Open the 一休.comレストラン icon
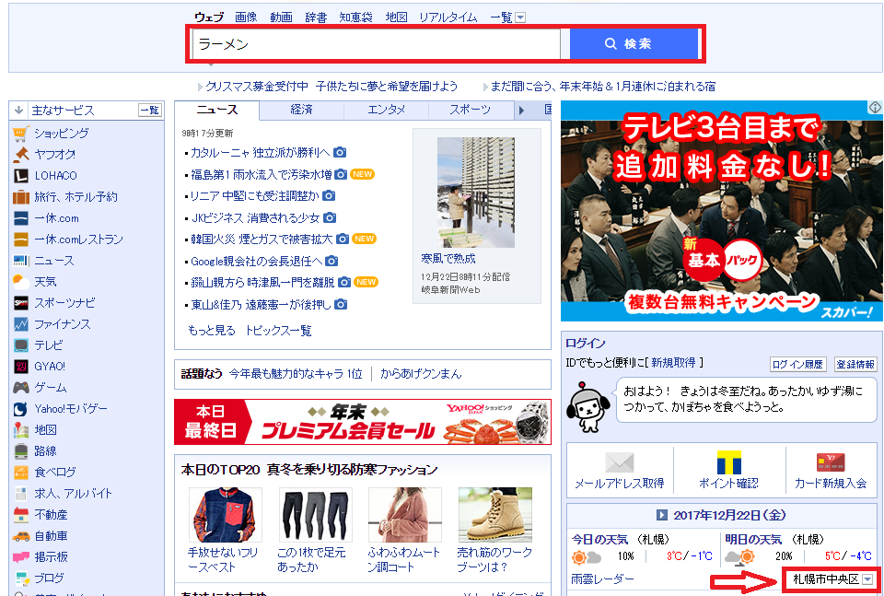This screenshot has height=596, width=884. click(x=20, y=240)
